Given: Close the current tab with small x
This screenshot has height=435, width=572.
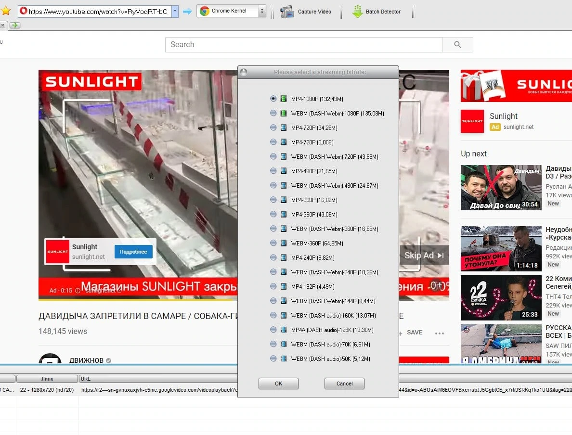Looking at the screenshot, I should 2,25.
